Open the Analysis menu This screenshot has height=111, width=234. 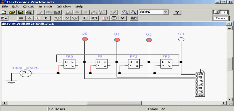[45, 6]
